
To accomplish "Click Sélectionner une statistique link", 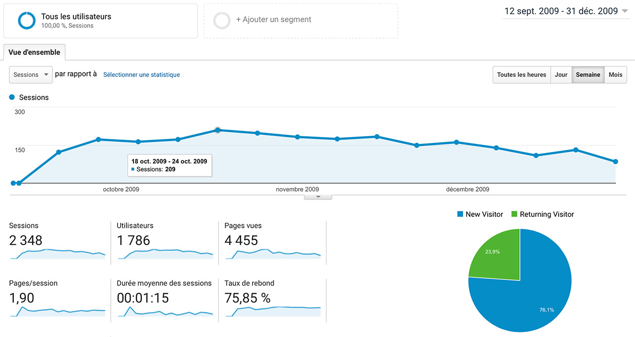I will pos(141,75).
